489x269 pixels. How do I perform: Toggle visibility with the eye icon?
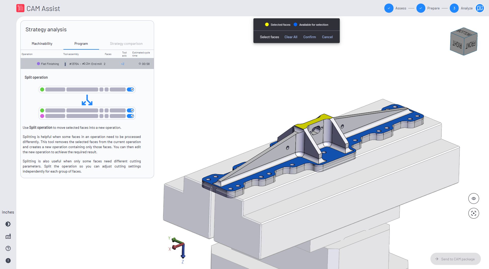click(473, 199)
